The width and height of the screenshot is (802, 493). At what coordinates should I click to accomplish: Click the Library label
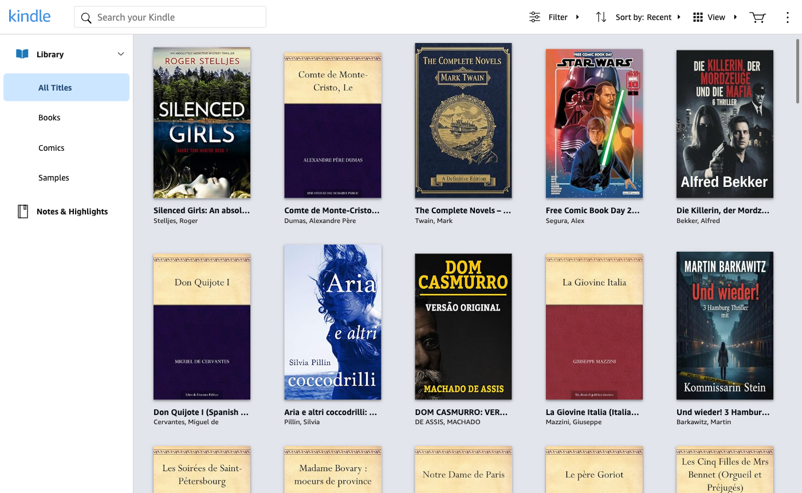coord(50,54)
